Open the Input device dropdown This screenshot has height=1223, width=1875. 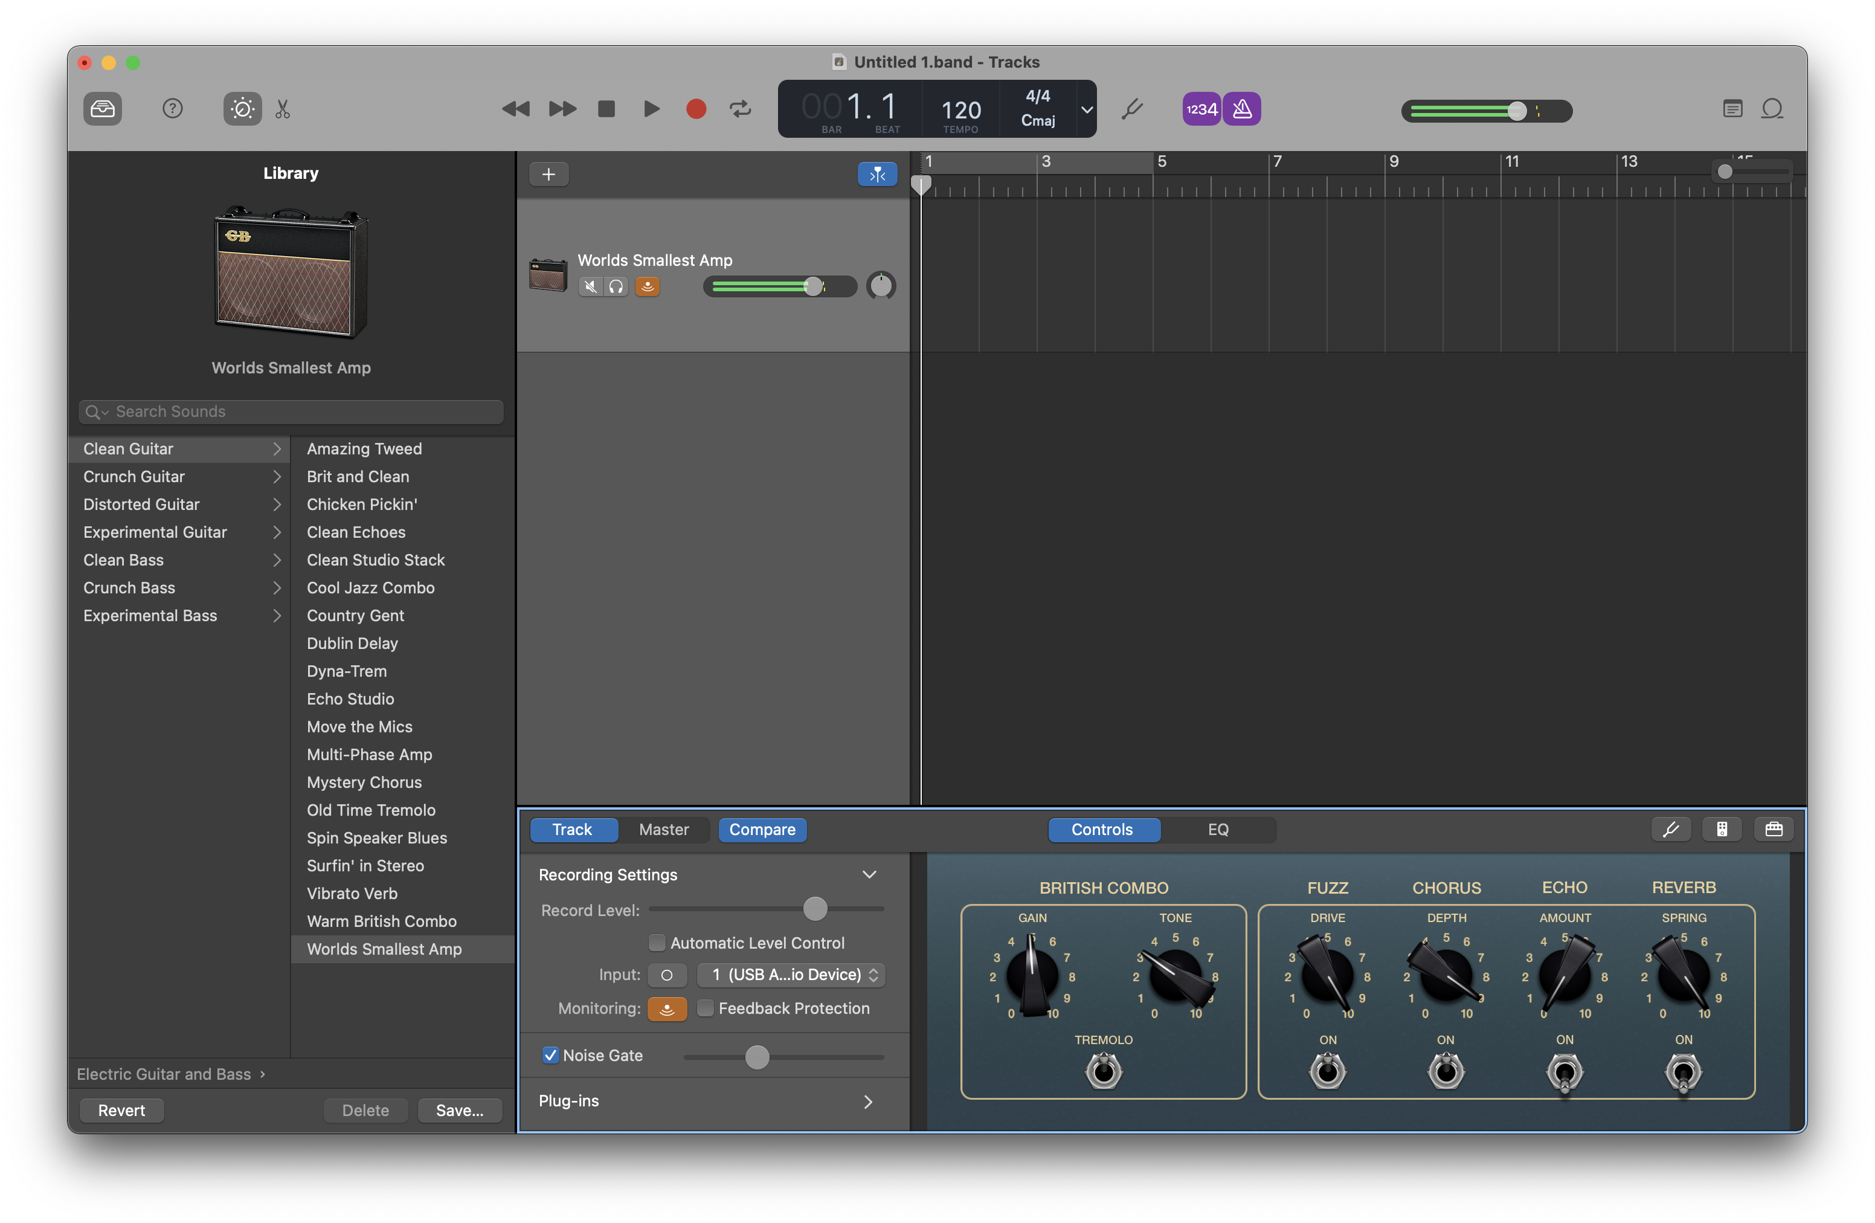point(791,975)
